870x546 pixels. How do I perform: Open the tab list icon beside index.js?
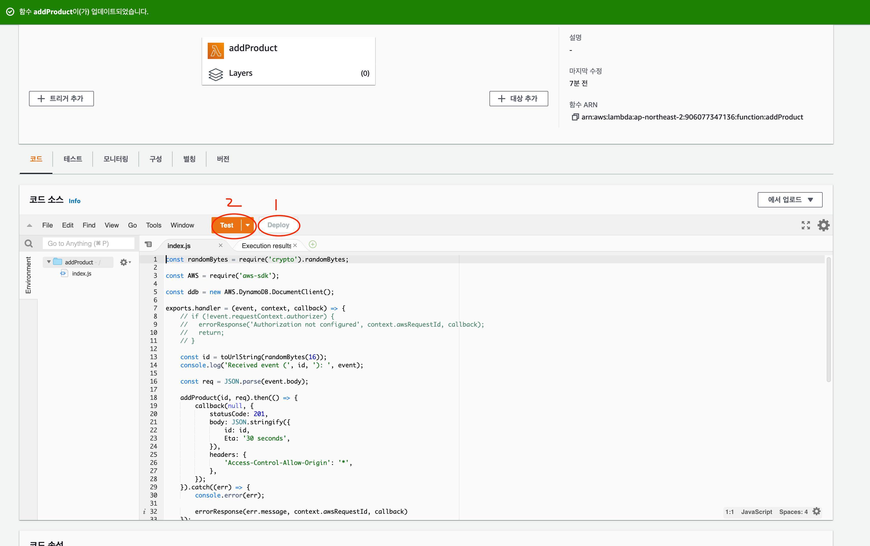(148, 244)
